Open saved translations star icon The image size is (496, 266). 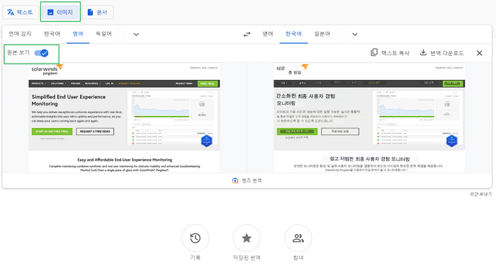(x=247, y=238)
